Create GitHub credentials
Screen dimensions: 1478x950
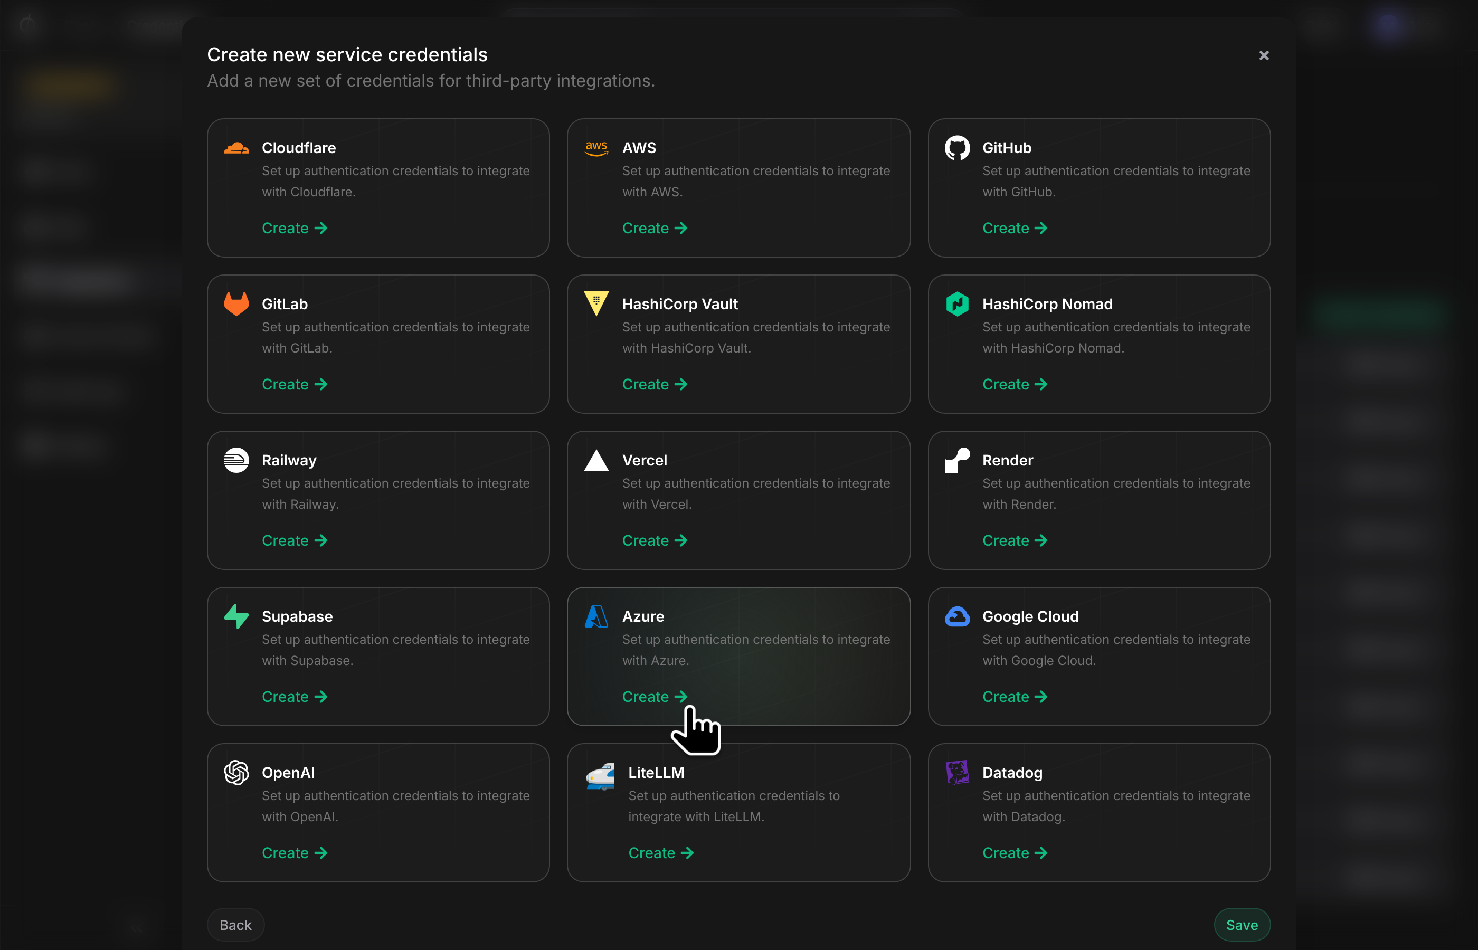[1015, 228]
